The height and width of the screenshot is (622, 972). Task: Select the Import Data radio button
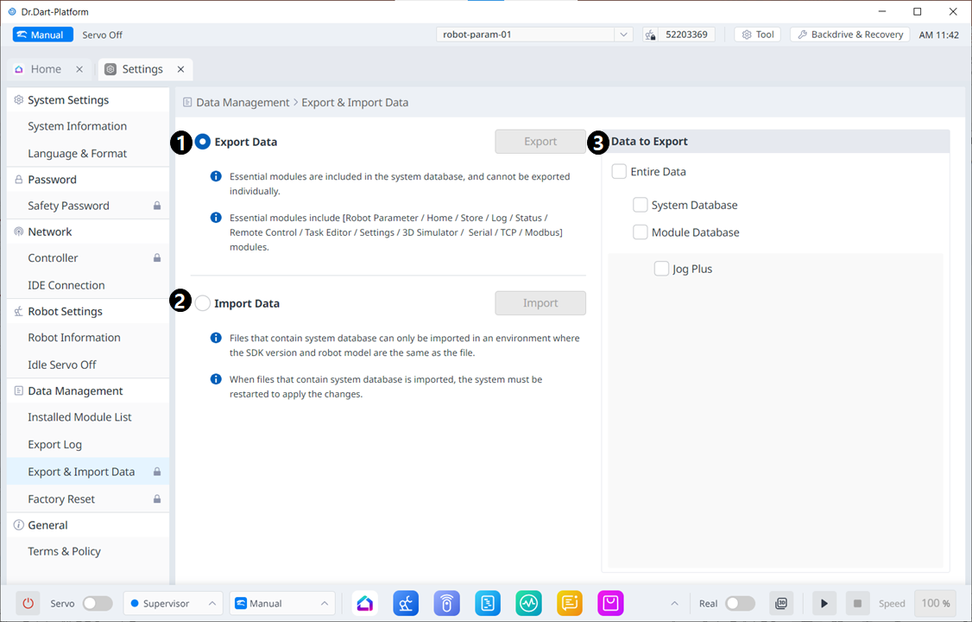pos(203,303)
